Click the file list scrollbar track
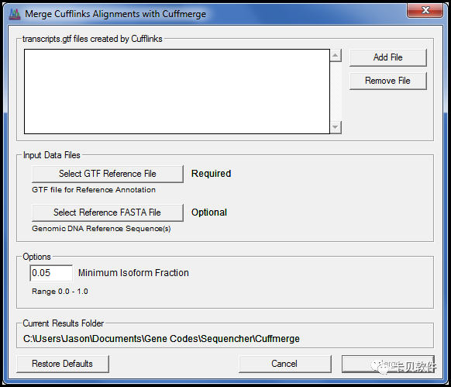The height and width of the screenshot is (387, 451). 336,92
